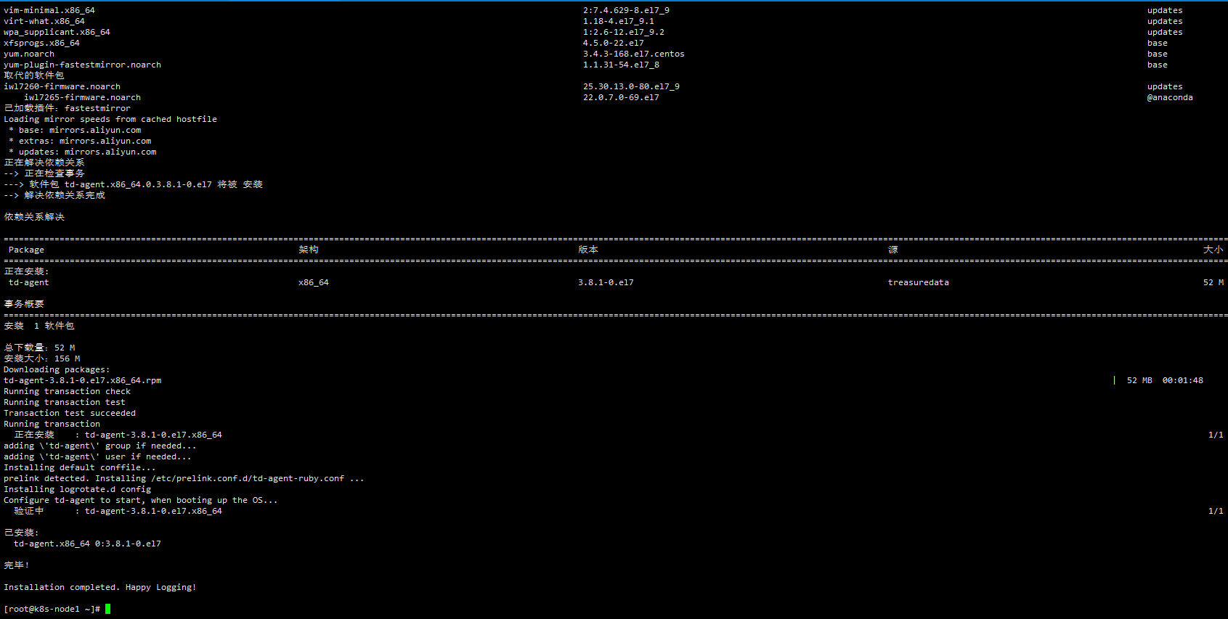Click the 架构 column header

(x=309, y=250)
